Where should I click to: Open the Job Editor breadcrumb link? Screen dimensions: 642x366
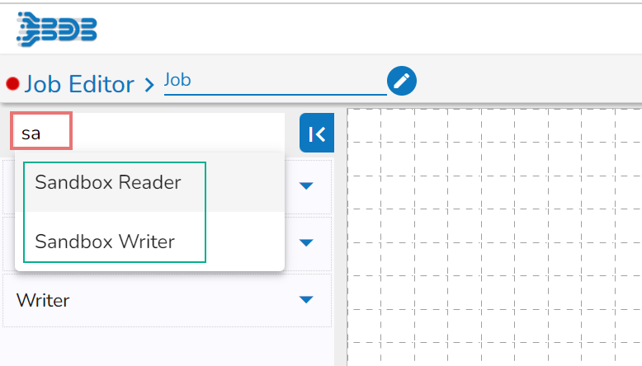[79, 84]
